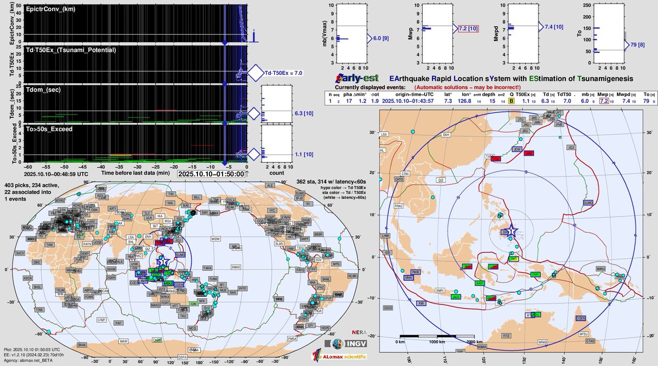The height and width of the screenshot is (366, 658).
Task: Select CTAO station on regional map
Action: (591, 341)
